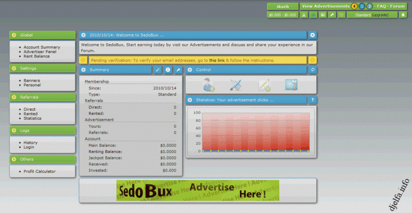Click the Jackpot Balance label
The width and height of the screenshot is (412, 213).
105,158
